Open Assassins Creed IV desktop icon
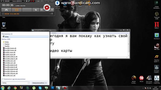This screenshot has height=90, width=161. coord(156,69)
